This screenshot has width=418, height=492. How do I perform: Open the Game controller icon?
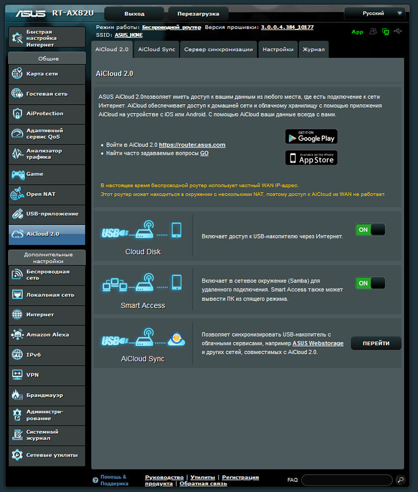tap(18, 174)
